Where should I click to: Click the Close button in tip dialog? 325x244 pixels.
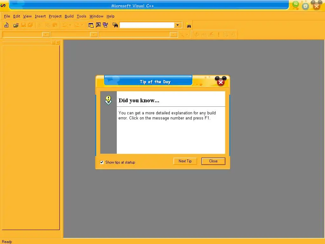coord(213,161)
